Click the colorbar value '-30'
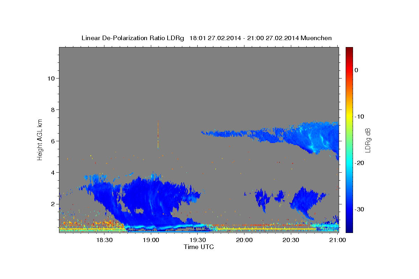Viewport: 419px width, 279px height. point(360,209)
